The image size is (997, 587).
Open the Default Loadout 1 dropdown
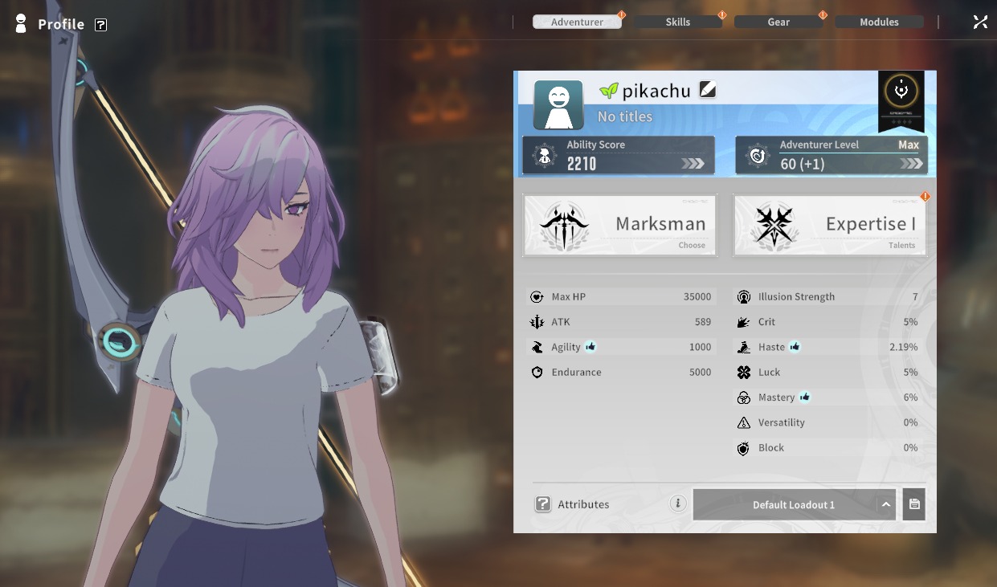794,504
